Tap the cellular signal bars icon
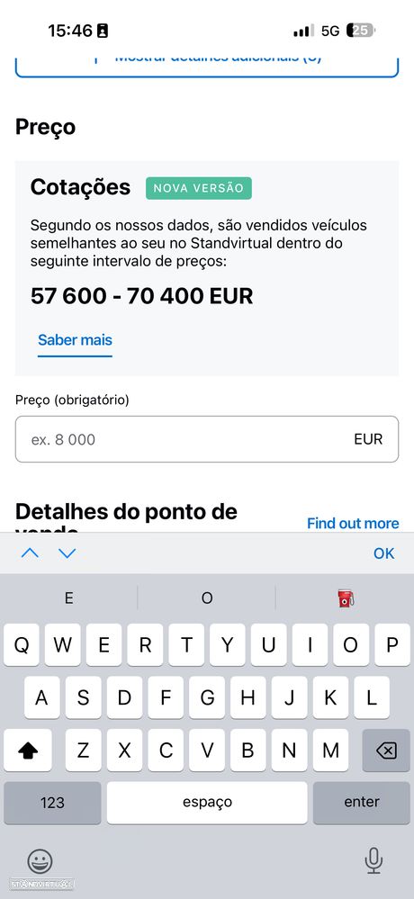 point(303,31)
